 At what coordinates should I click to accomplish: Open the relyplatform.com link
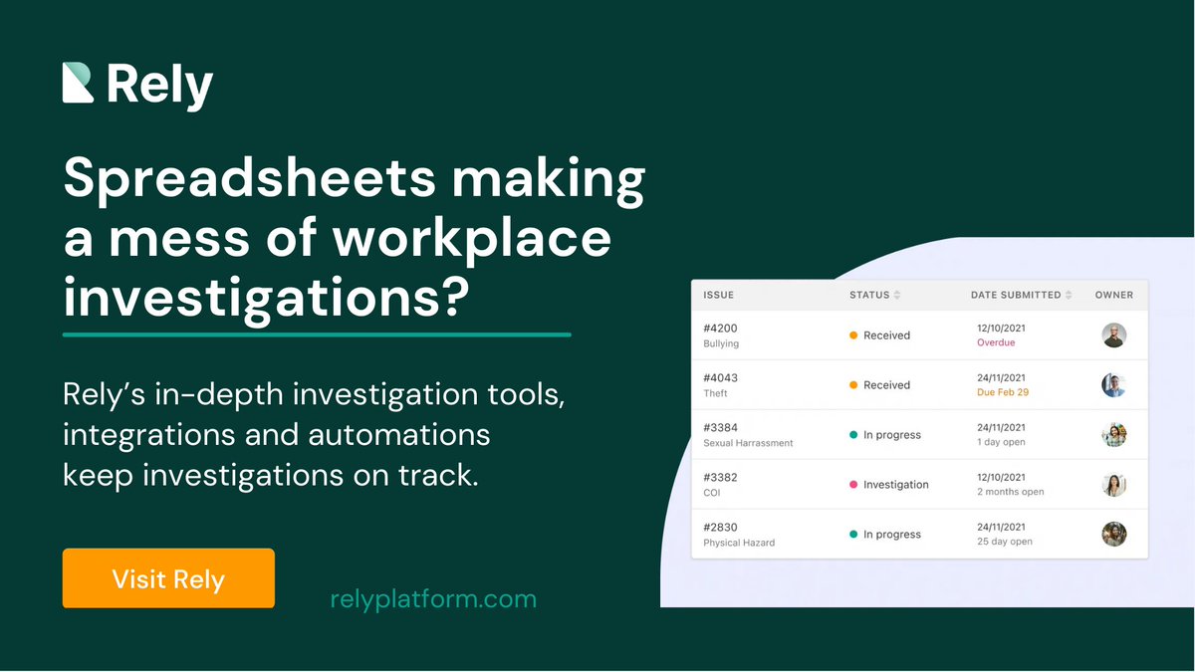[433, 599]
